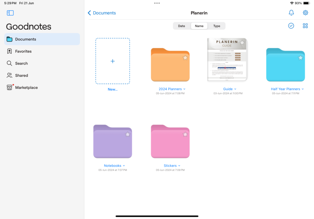Expand the Guide options chevron
The width and height of the screenshot is (314, 219).
(x=235, y=89)
